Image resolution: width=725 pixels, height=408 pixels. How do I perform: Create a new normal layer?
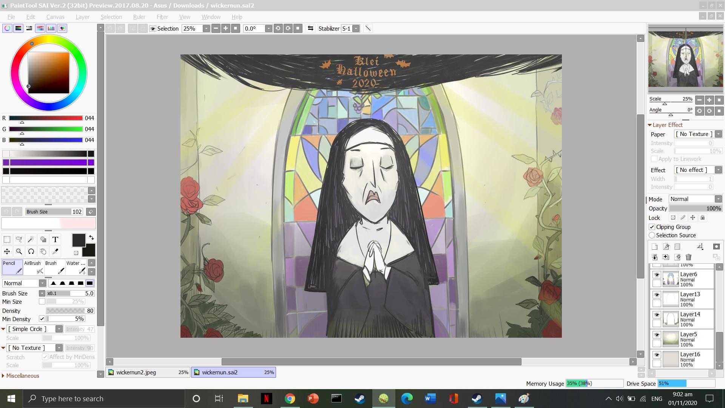click(654, 247)
